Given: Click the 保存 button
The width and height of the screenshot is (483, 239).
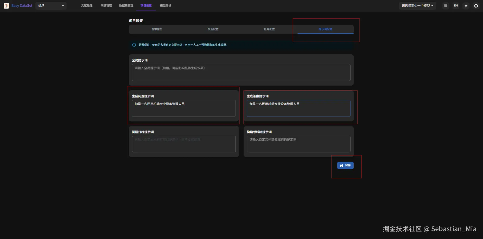Looking at the screenshot, I should (x=345, y=165).
